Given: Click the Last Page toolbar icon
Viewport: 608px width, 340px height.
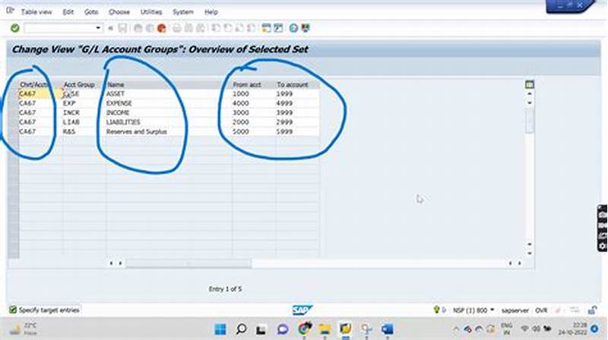Looking at the screenshot, I should (252, 28).
